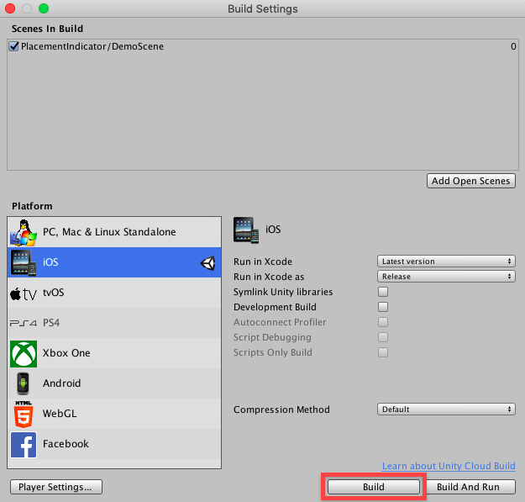Enable the Development Build checkbox
The image size is (525, 502).
[383, 307]
